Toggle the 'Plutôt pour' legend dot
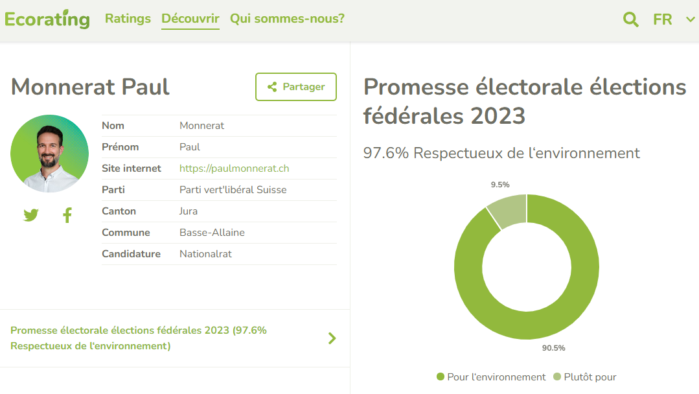 pyautogui.click(x=558, y=377)
